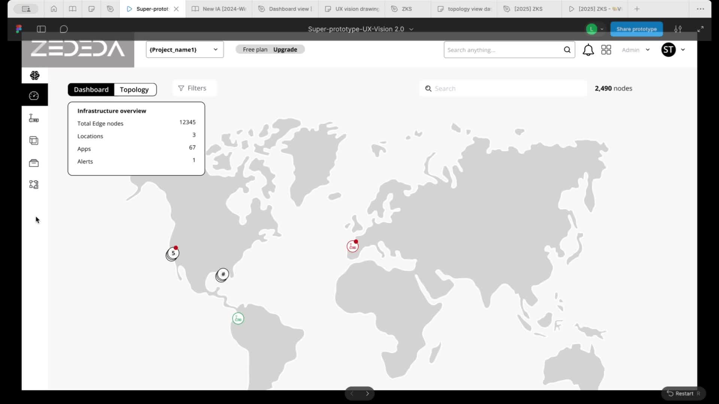Open the Admin role dropdown
This screenshot has height=404, width=719.
pyautogui.click(x=635, y=50)
